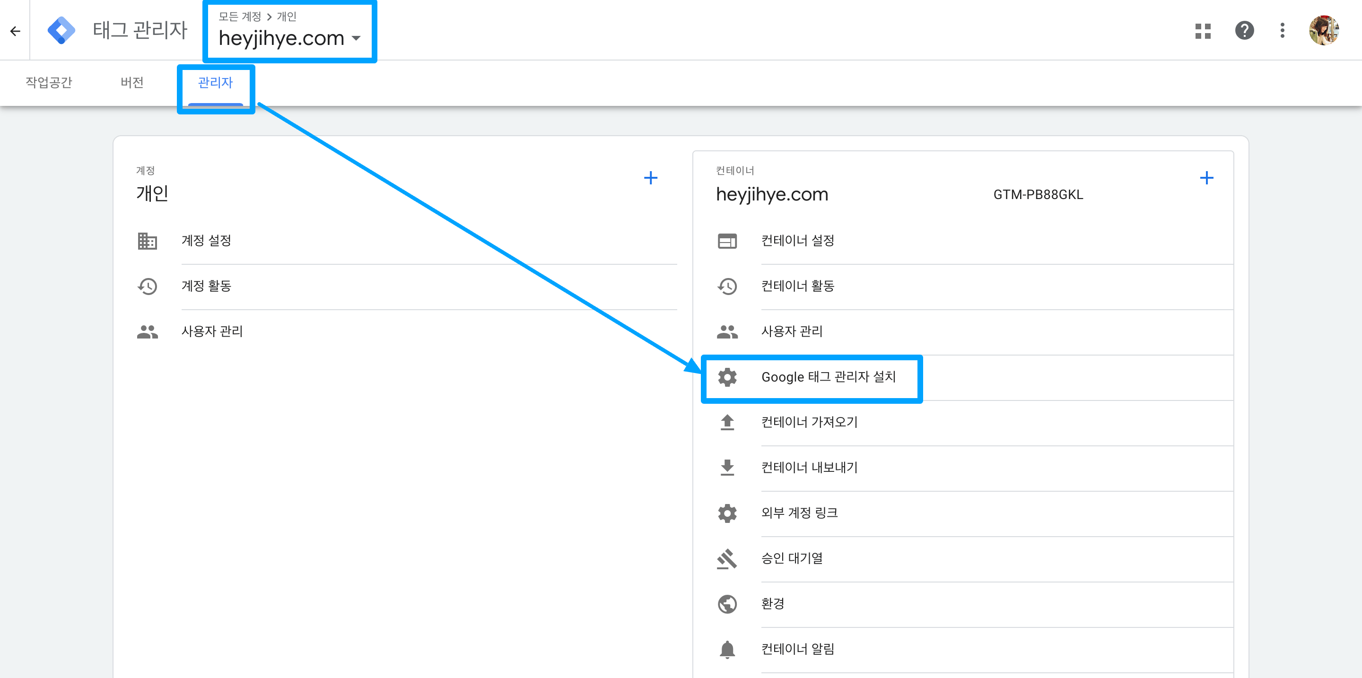
Task: Switch to the 작업공간 tab
Action: [x=49, y=83]
